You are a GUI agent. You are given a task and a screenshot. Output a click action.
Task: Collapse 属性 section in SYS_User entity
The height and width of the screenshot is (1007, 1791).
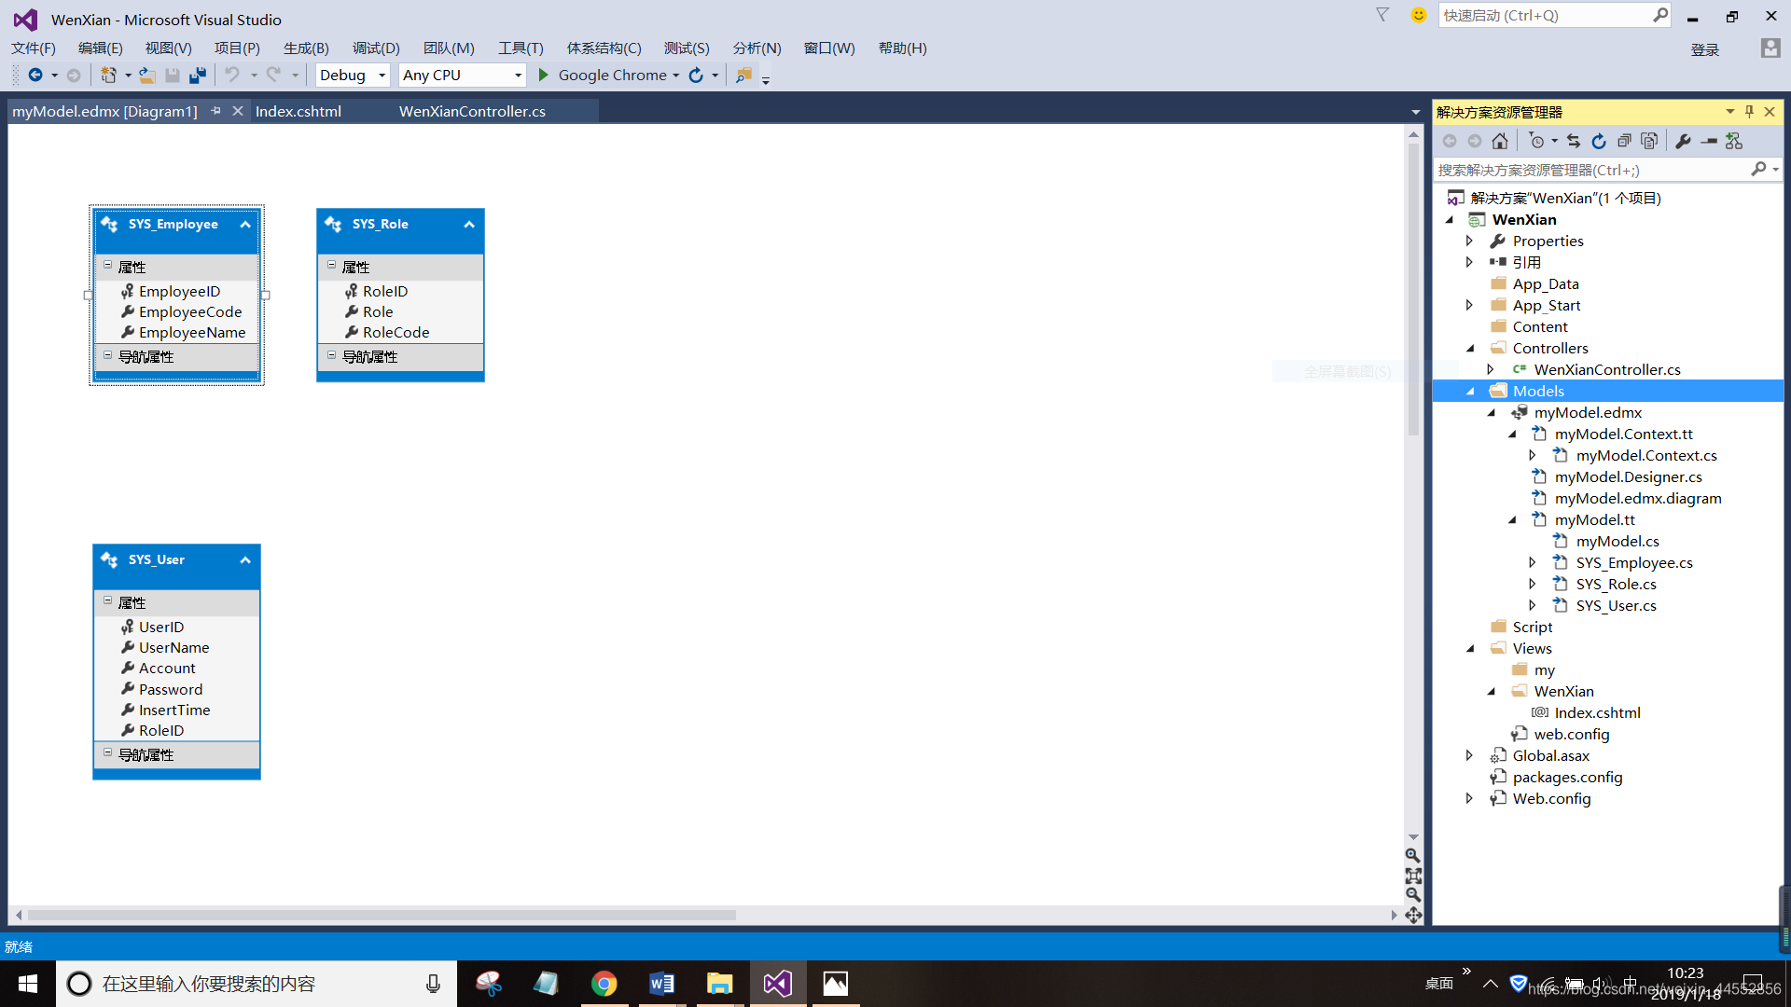coord(107,600)
